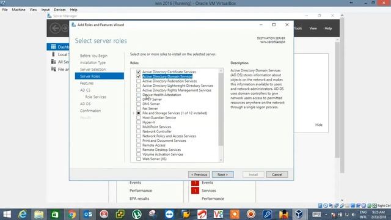Click Previous button in wizard
391x220 pixels.
tap(199, 175)
